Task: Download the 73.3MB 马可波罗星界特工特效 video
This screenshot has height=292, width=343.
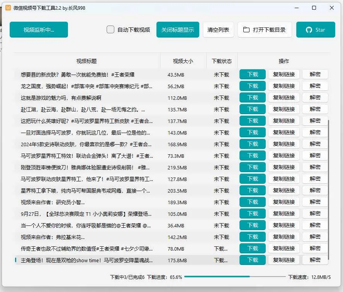Action: click(253, 156)
